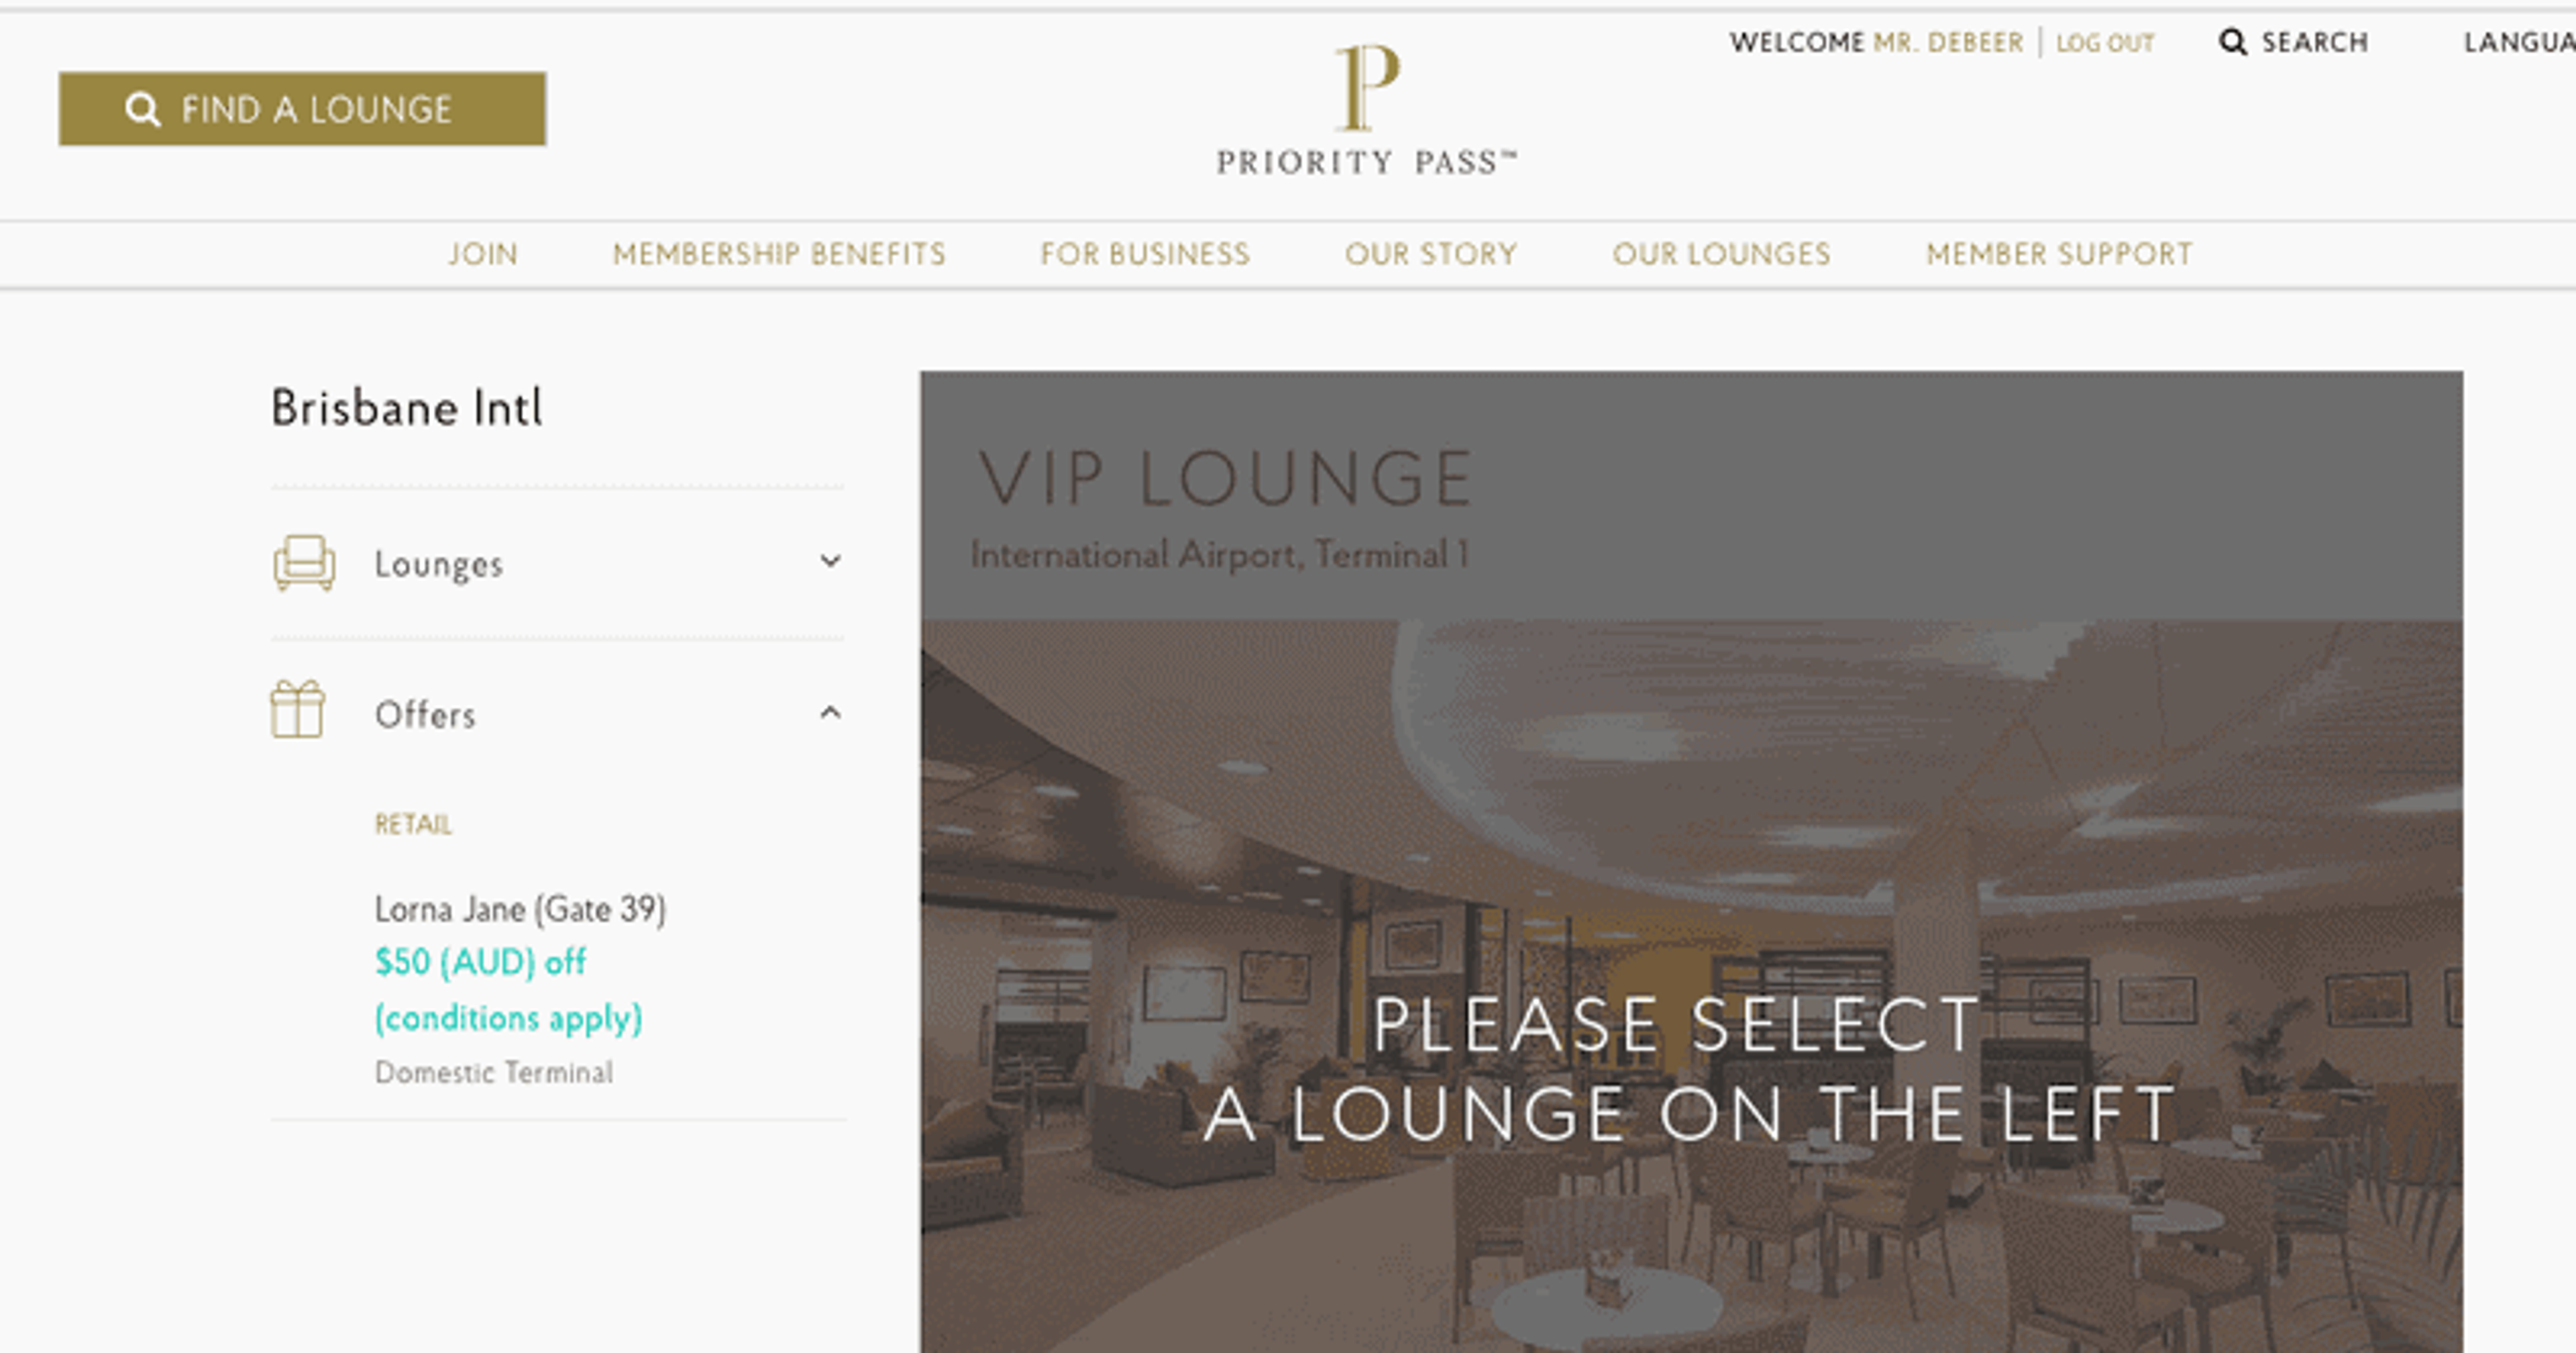
Task: Open Member Support menu
Action: [x=2059, y=254]
